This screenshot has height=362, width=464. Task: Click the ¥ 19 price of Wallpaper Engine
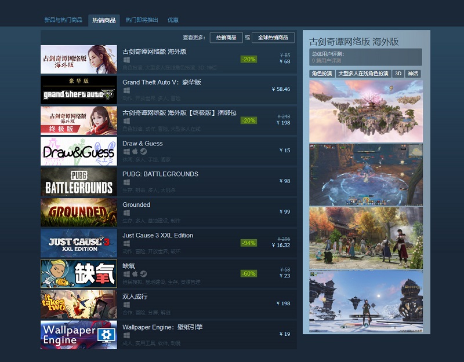click(x=285, y=334)
